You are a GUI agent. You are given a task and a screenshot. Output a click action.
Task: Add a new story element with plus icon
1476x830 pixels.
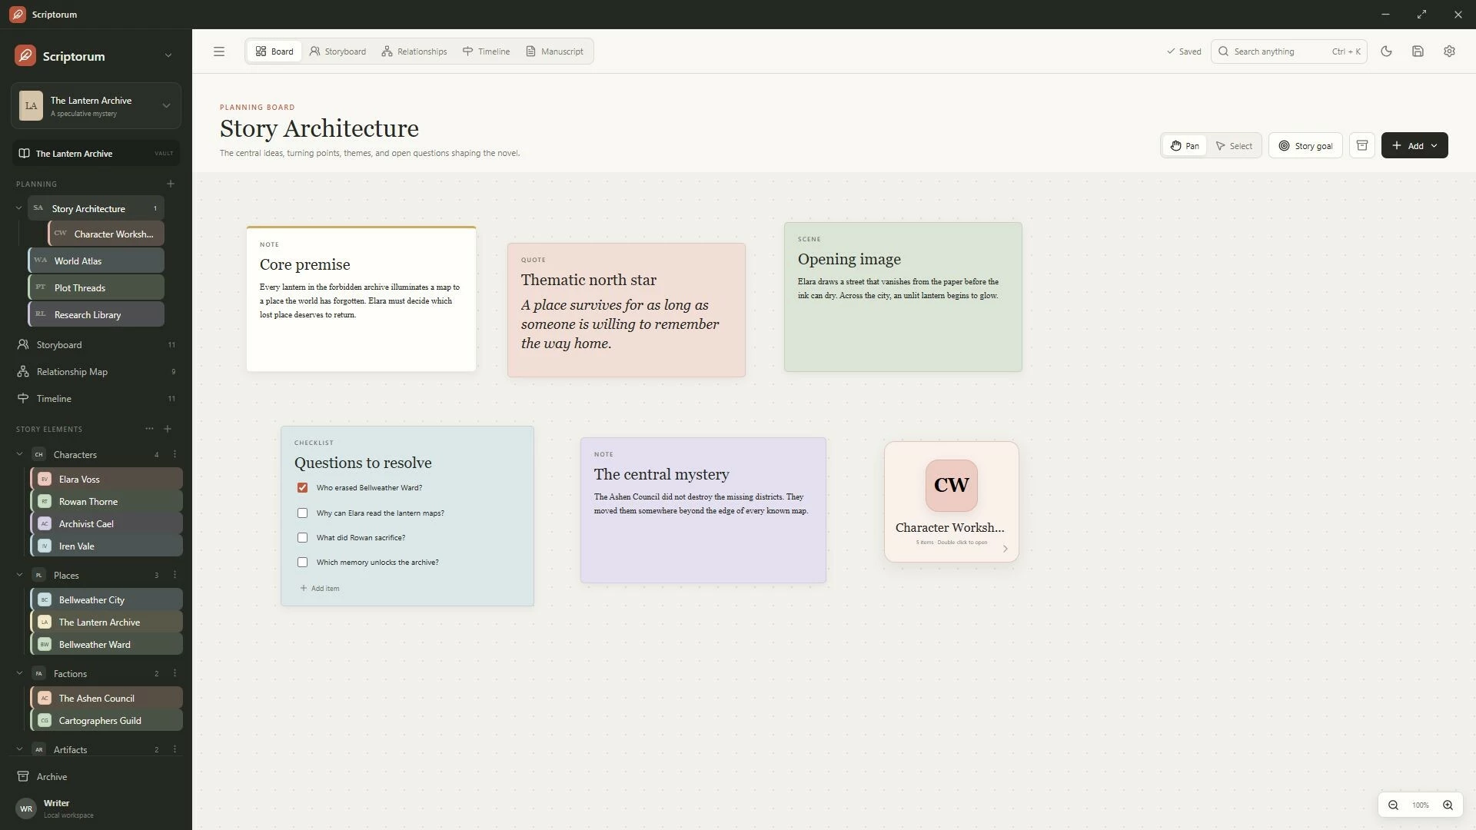[168, 429]
